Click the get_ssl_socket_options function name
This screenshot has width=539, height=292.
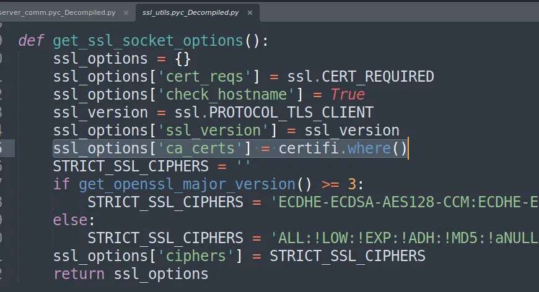tap(148, 41)
